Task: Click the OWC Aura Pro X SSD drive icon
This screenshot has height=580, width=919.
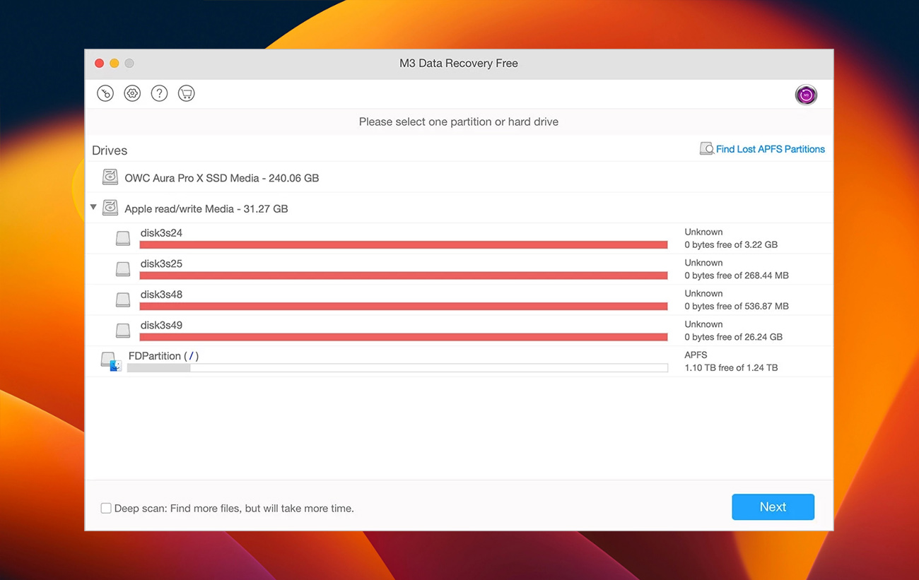Action: [x=110, y=177]
